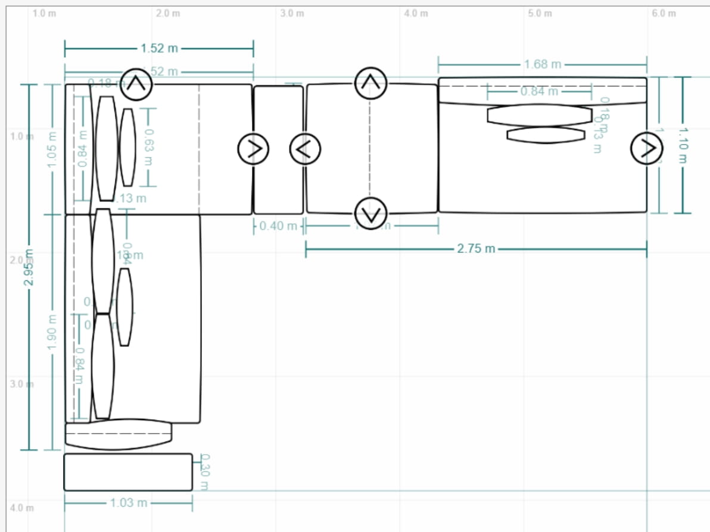Click the left arrow beside the 0.40 m module
Screen dimensions: 710x532
305,149
